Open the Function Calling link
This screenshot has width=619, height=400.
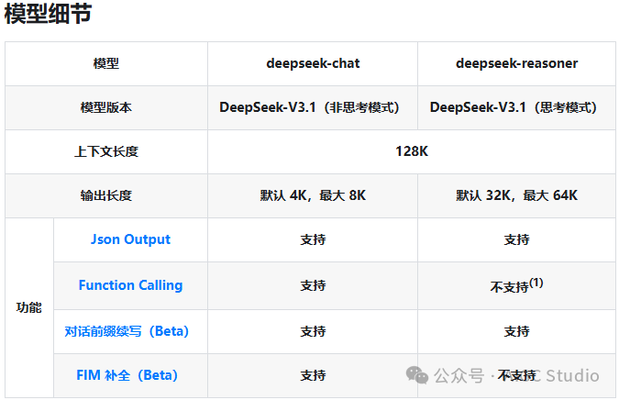pyautogui.click(x=130, y=285)
